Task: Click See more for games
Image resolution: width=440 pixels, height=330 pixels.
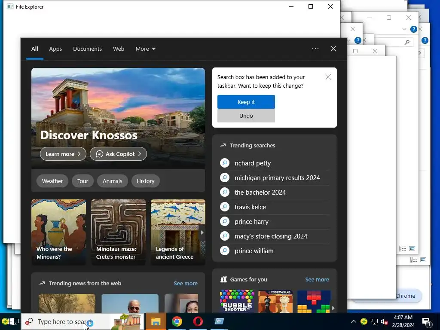Action: [x=317, y=279]
